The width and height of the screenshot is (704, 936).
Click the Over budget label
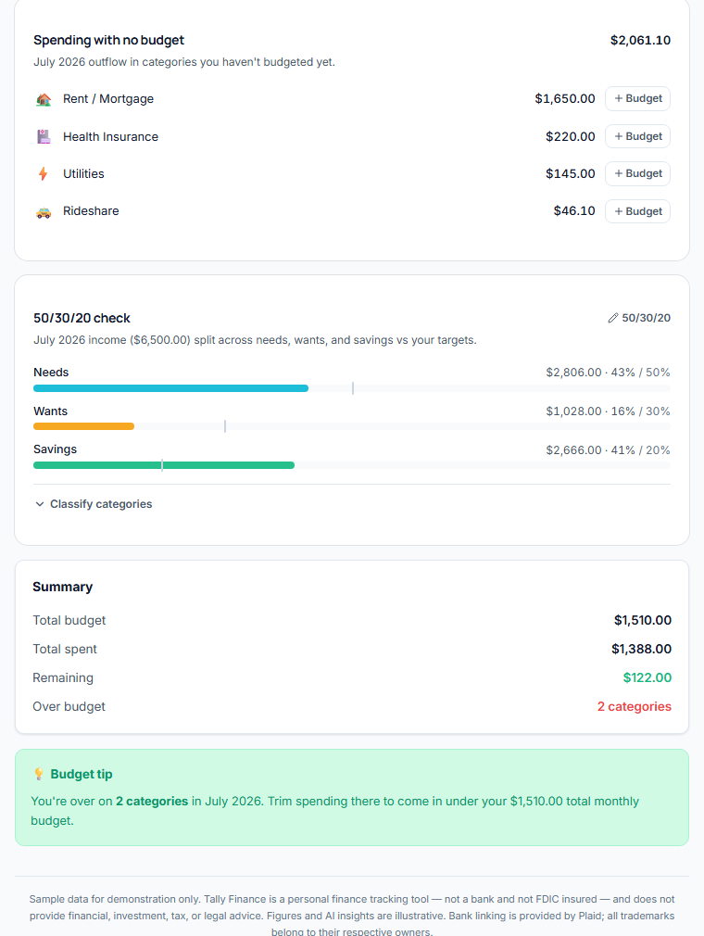click(69, 706)
